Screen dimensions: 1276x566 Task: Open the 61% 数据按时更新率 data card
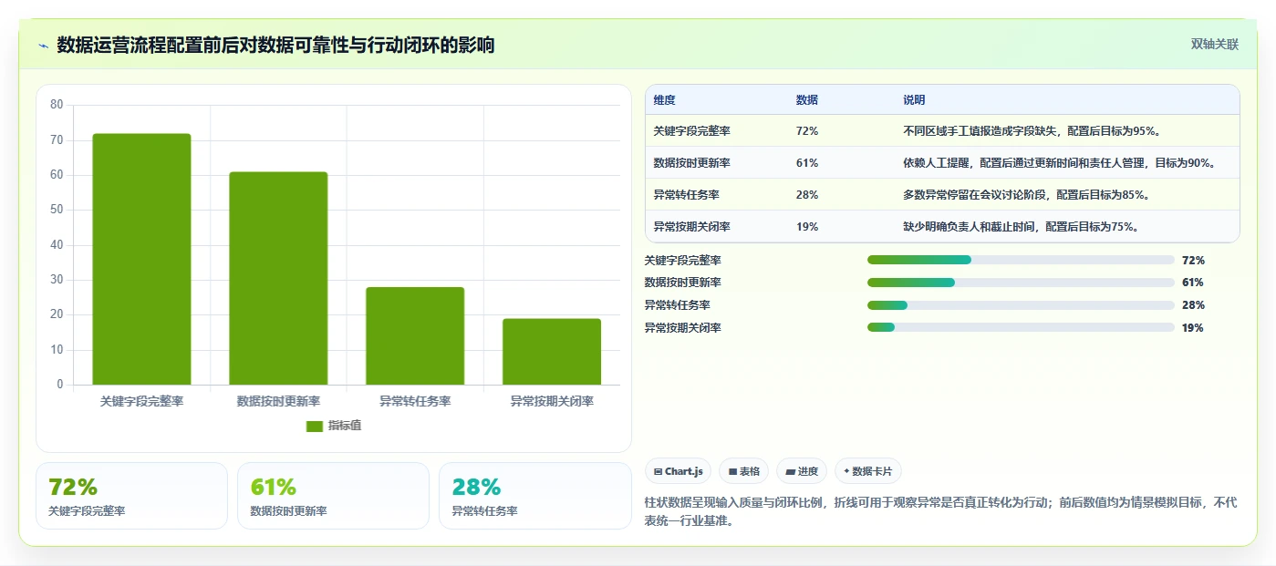pyautogui.click(x=333, y=496)
